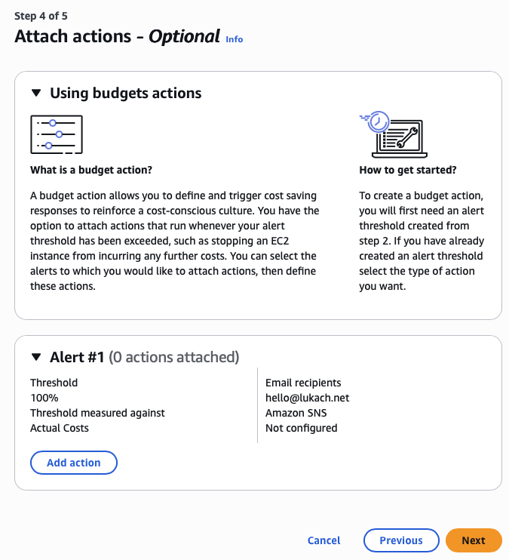The height and width of the screenshot is (560, 509).
Task: Cancel the budget creation wizard
Action: 323,540
